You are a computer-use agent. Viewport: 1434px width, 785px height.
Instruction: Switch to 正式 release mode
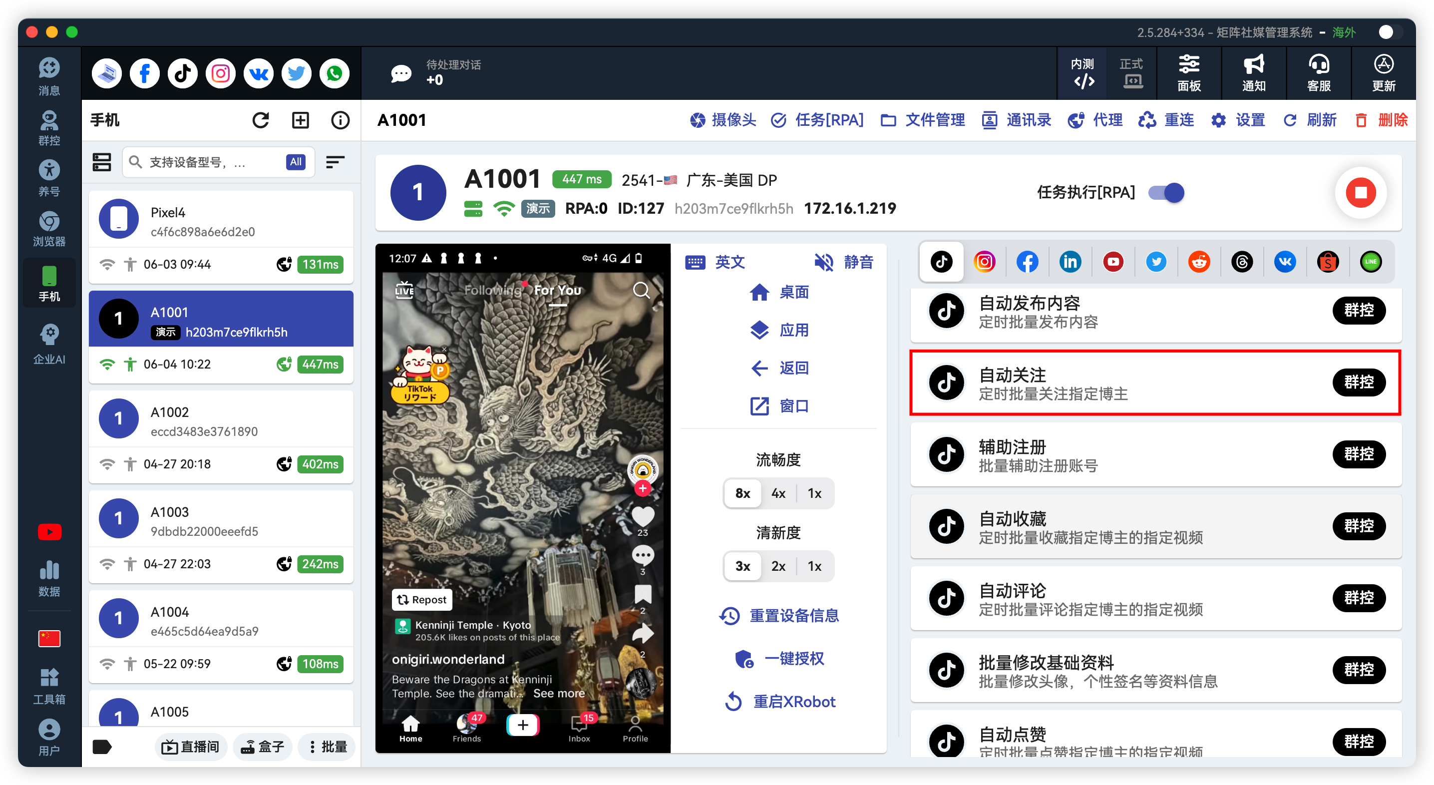1131,73
